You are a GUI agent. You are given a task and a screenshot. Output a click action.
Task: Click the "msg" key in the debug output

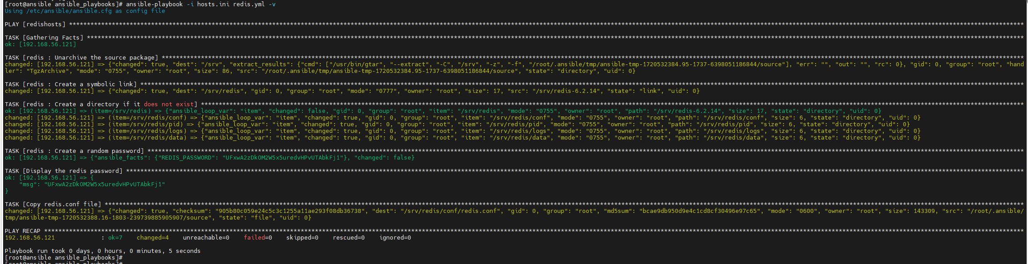[x=28, y=184]
